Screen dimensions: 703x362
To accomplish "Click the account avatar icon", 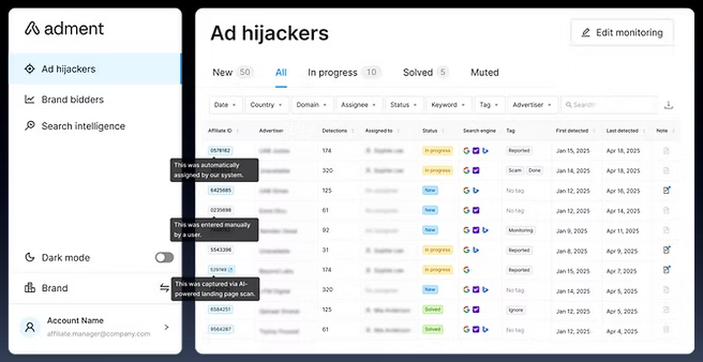I will (x=30, y=327).
